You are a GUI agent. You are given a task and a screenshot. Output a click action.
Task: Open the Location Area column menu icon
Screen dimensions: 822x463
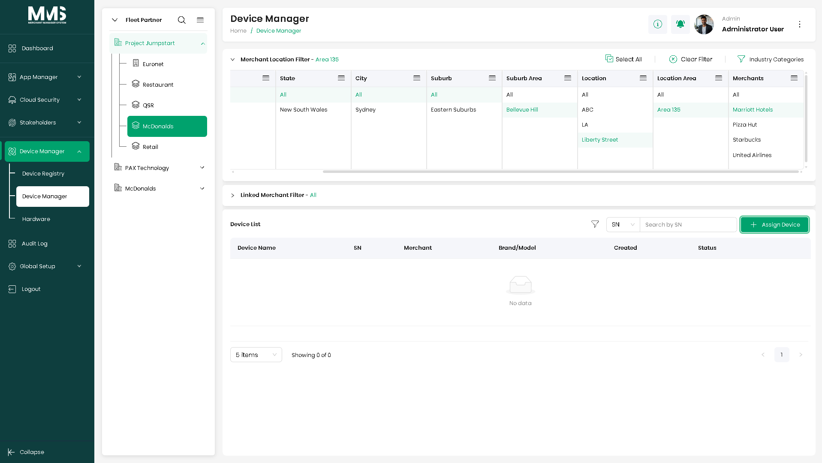719,78
